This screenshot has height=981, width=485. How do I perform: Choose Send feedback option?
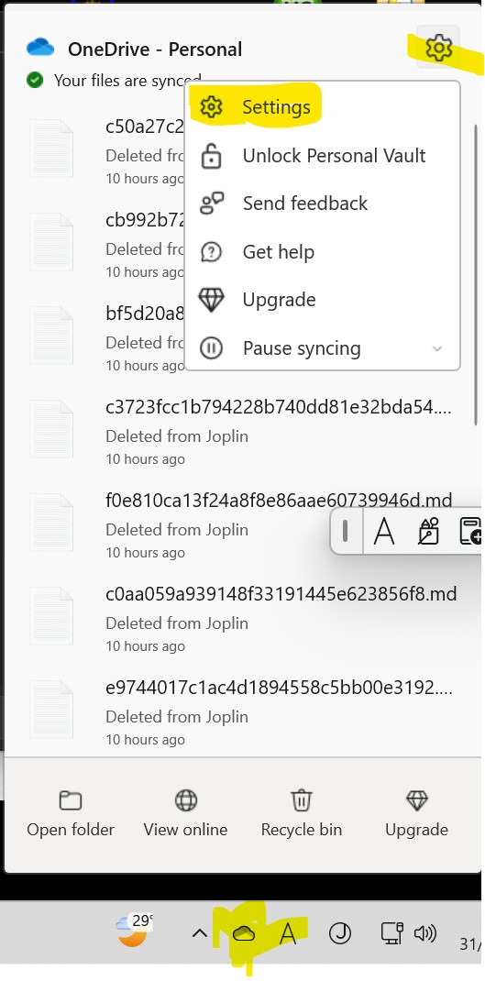[304, 204]
